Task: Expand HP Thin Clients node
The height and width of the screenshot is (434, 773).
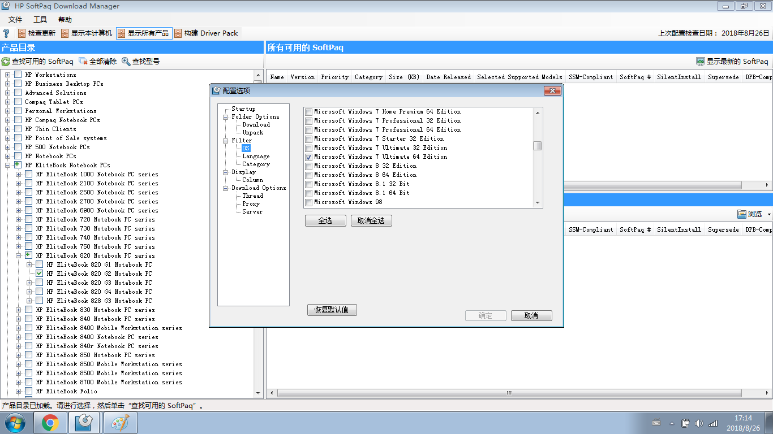Action: click(x=8, y=129)
